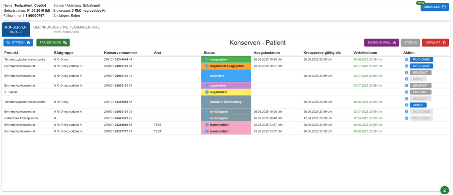Log out via the Abmelden button

pos(434,7)
